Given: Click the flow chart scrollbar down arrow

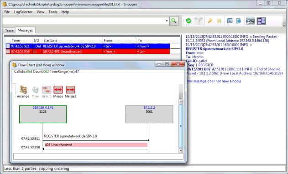Looking at the screenshot, I should [x=181, y=151].
